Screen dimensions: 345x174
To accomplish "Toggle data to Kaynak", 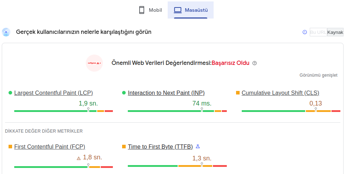I will pyautogui.click(x=335, y=32).
